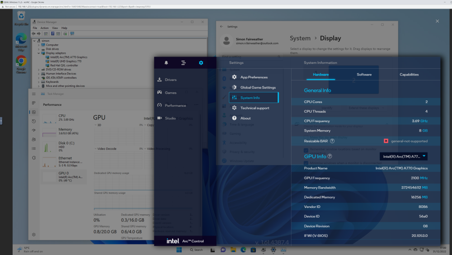Select Disk 0 (C:) in Task Manager
This screenshot has height=255, width=452.
(x=64, y=147)
